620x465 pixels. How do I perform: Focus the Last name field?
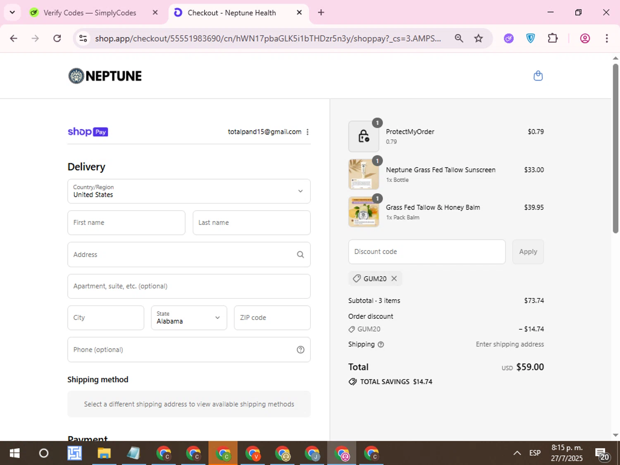251,223
